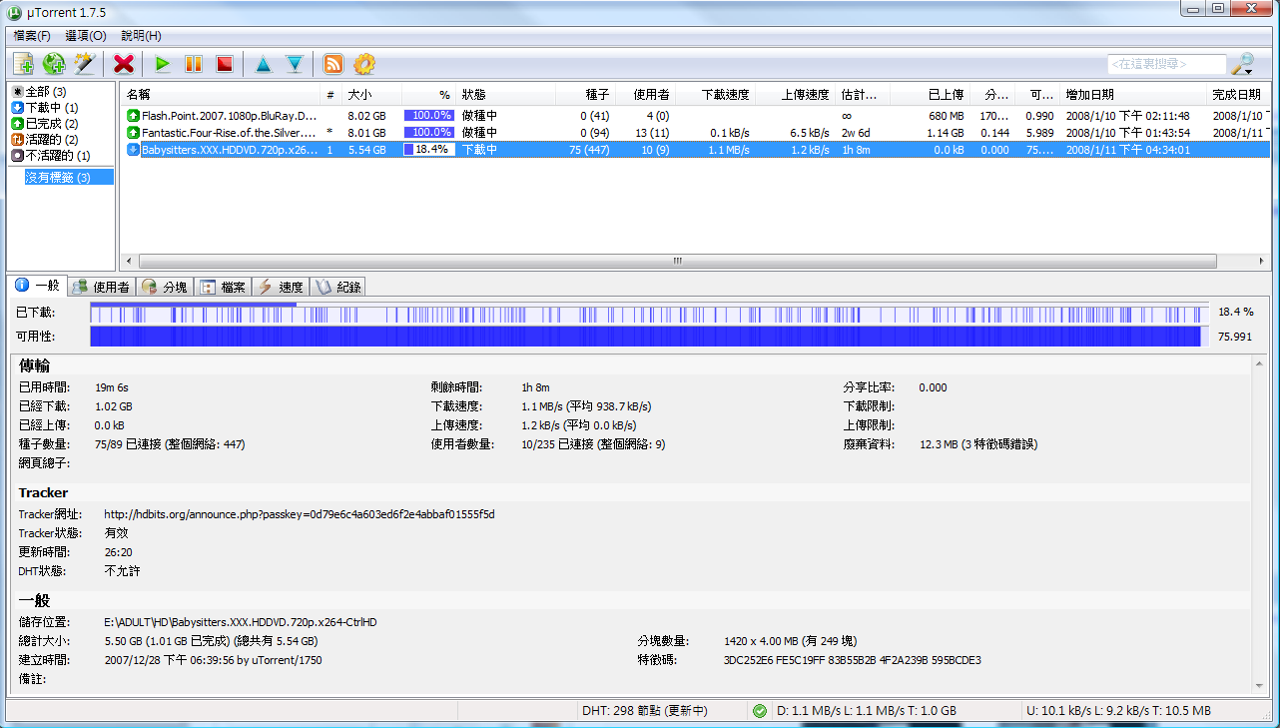
Task: Click seeding icon of Flash.Point torrent row
Action: (x=133, y=116)
